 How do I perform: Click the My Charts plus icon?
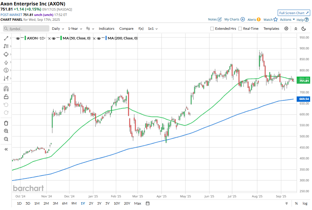pos(242,19)
